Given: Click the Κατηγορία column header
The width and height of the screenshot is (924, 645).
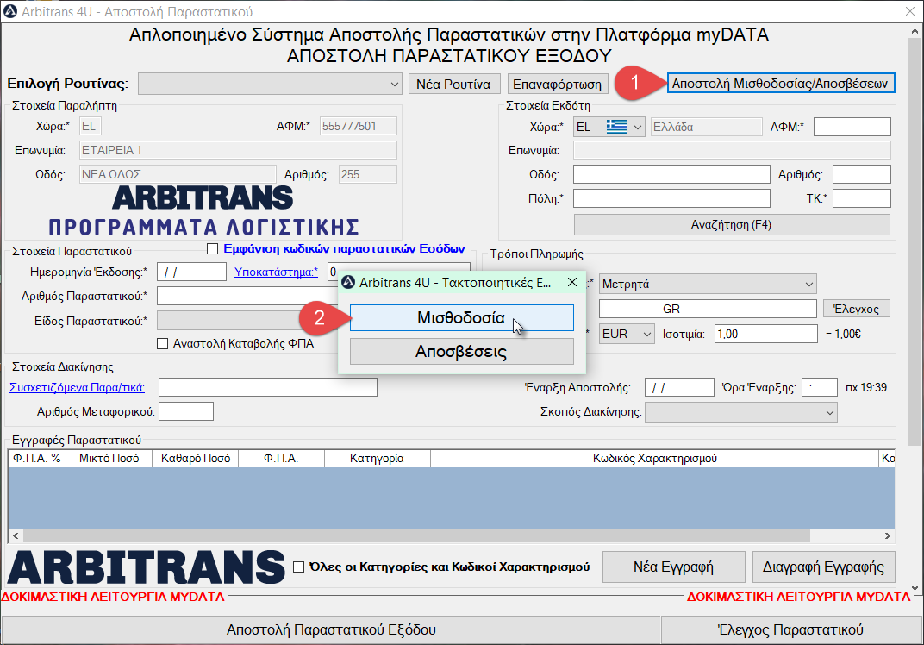Looking at the screenshot, I should pos(378,458).
